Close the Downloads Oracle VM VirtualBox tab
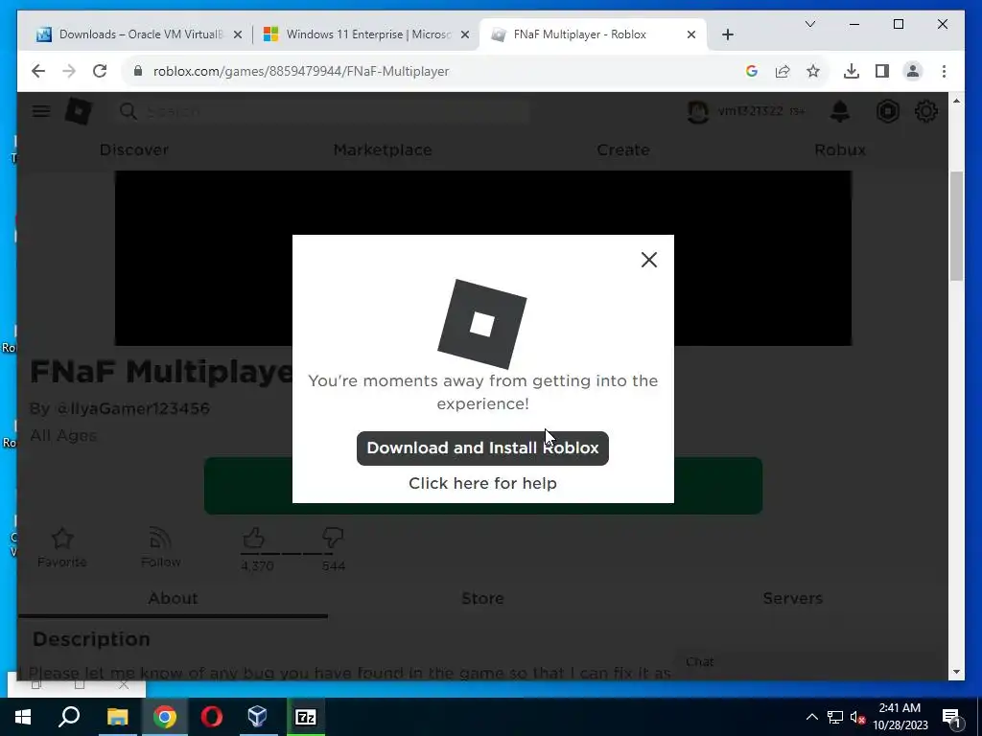Screen dimensions: 982x736 click(x=238, y=35)
